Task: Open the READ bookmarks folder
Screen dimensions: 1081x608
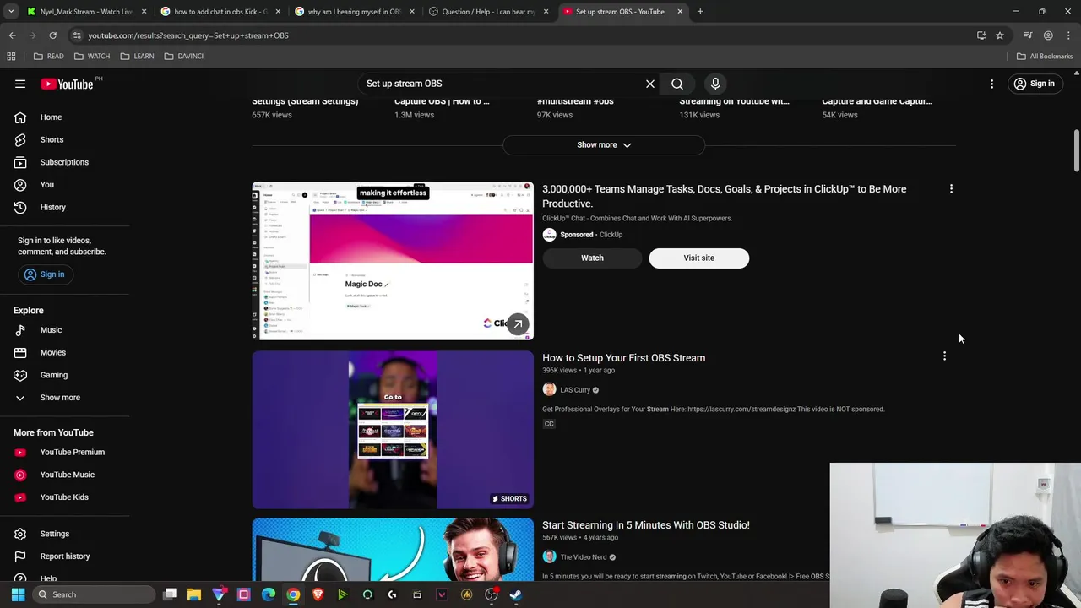Action: [48, 56]
